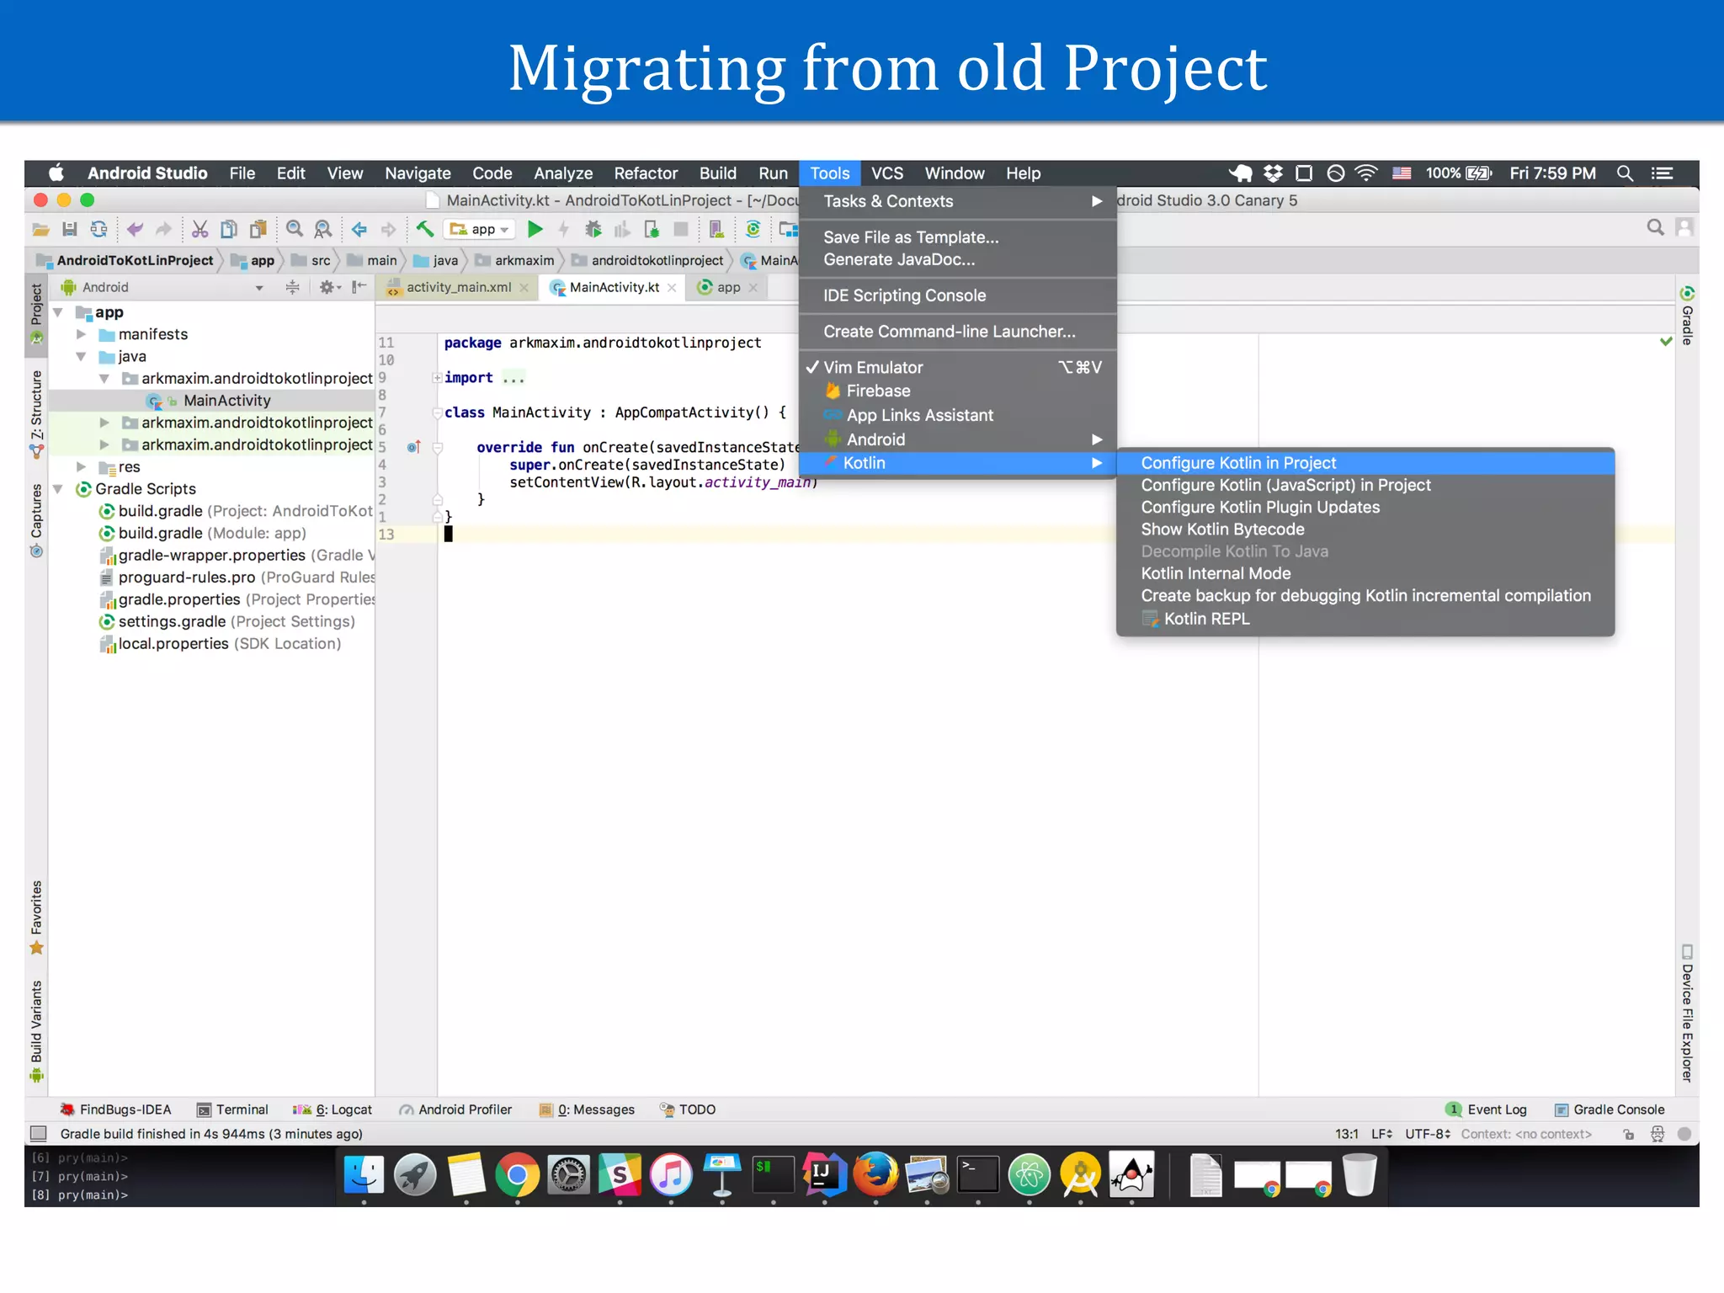Viewport: 1724px width, 1293px height.
Task: Toggle the Favorites tool window side button
Action: (x=36, y=918)
